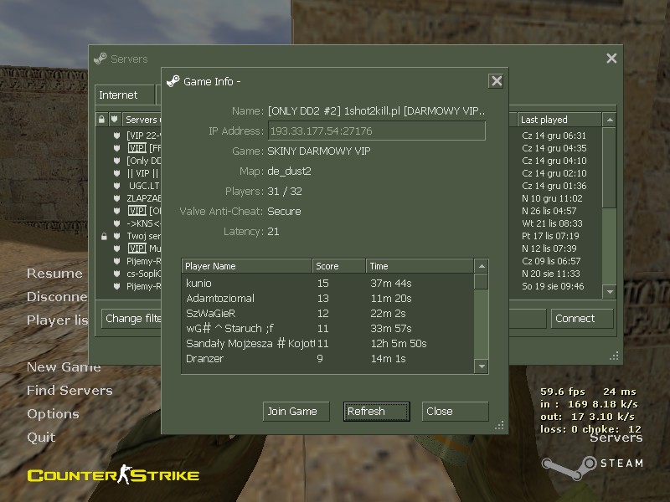Image resolution: width=670 pixels, height=502 pixels.
Task: Click the lock icon on Twoj ser server row
Action: tap(104, 236)
